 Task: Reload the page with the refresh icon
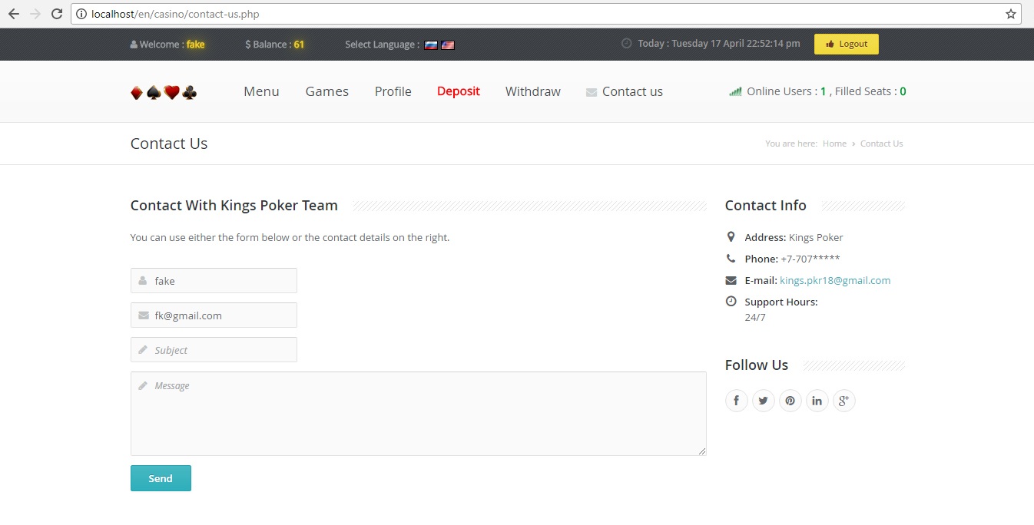[57, 14]
